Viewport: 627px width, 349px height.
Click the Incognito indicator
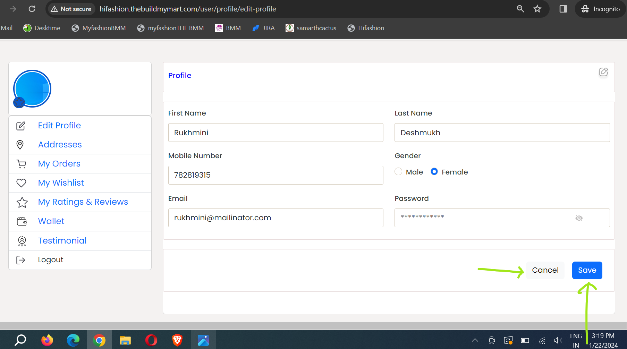coord(601,9)
